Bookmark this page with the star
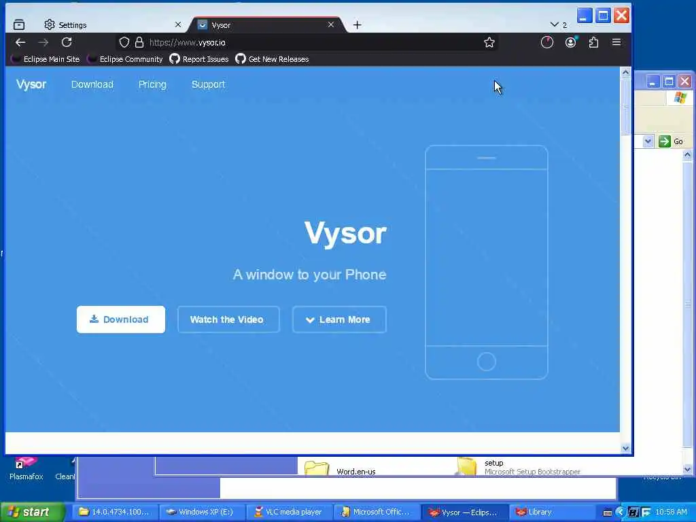696x522 pixels. [489, 43]
